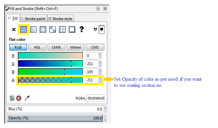
Task: Choose the Flat color fill icon
Action: pos(24,29)
